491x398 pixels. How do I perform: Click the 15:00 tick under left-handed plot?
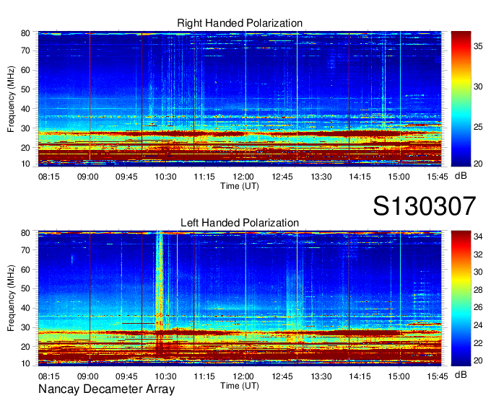tap(399, 376)
